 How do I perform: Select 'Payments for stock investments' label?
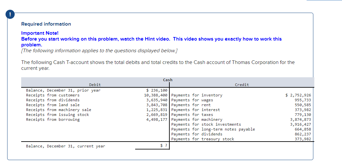click(x=206, y=124)
